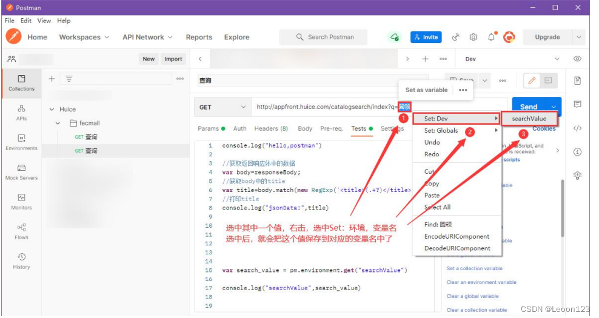Image resolution: width=599 pixels, height=318 pixels.
Task: Open collections sidebar three-dot options
Action: point(180,79)
